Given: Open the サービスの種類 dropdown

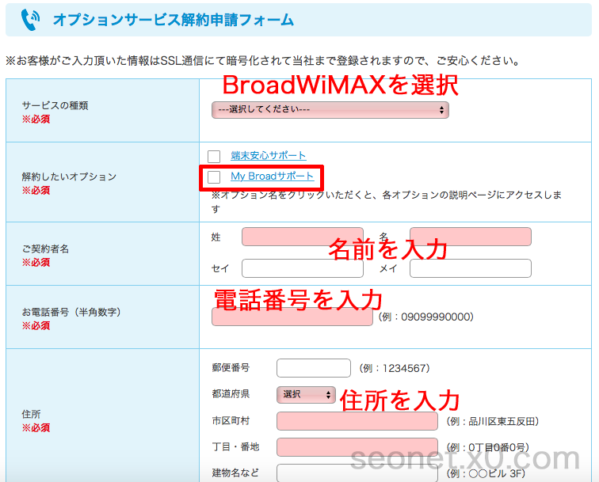Looking at the screenshot, I should (x=330, y=110).
